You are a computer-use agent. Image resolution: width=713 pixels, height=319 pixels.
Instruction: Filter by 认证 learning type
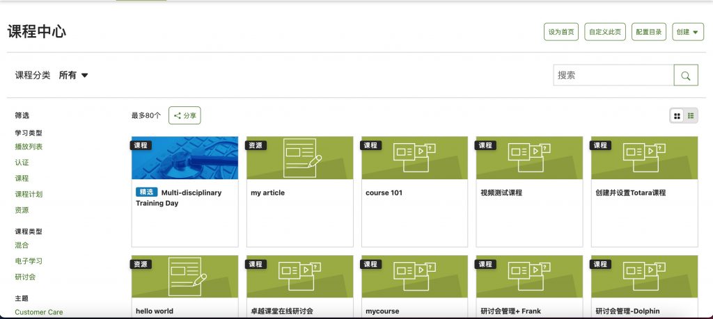[x=22, y=163]
